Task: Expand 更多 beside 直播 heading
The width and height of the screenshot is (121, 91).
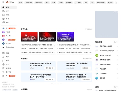Action: (116, 87)
